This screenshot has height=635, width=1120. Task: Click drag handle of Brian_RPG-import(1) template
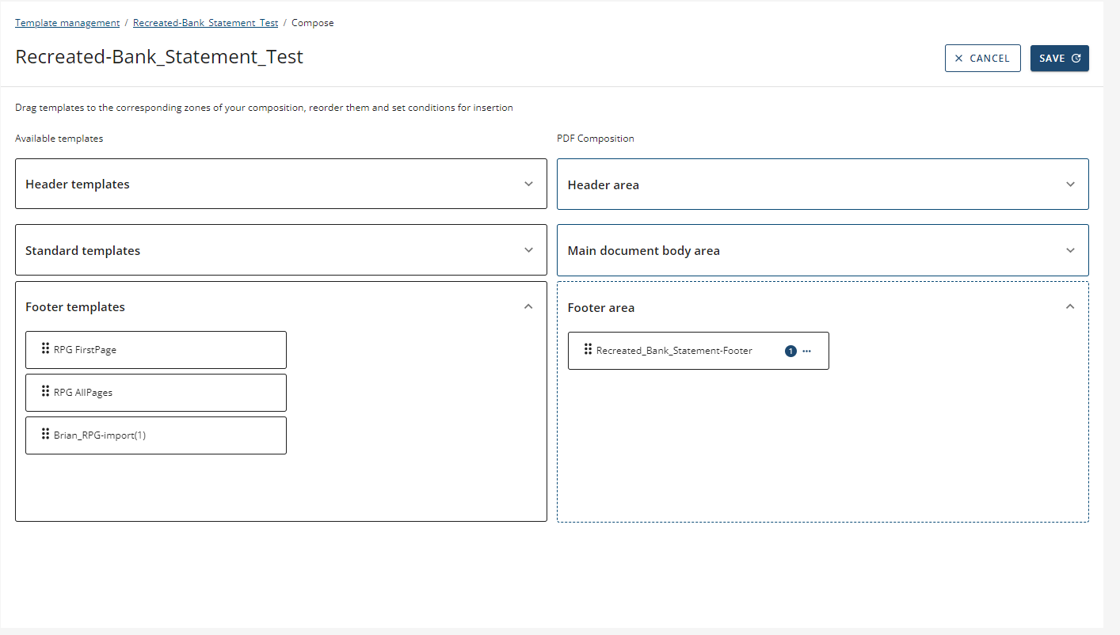pos(46,434)
